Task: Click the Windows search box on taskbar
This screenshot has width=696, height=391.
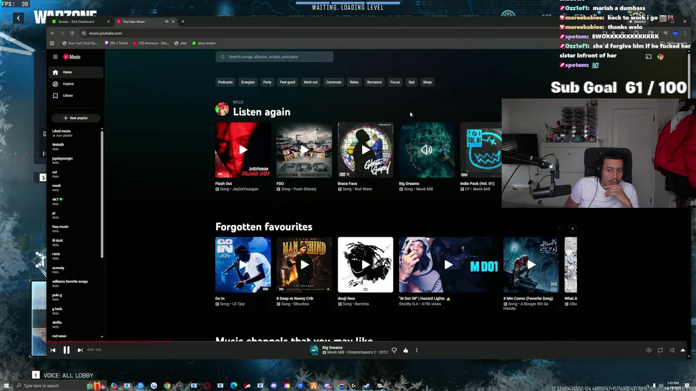Action: pyautogui.click(x=49, y=386)
